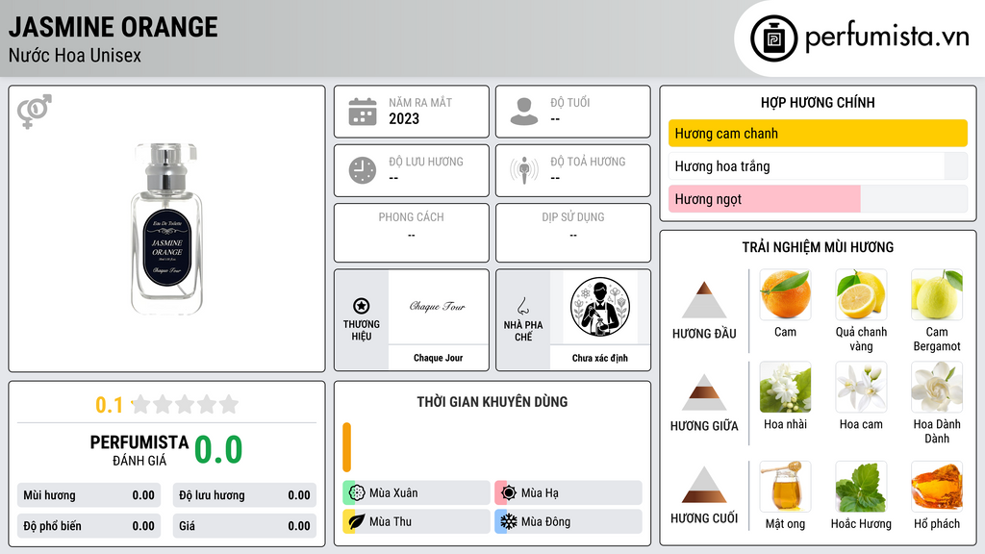985x554 pixels.
Task: Click the orange recommended-time bar
Action: click(x=346, y=447)
